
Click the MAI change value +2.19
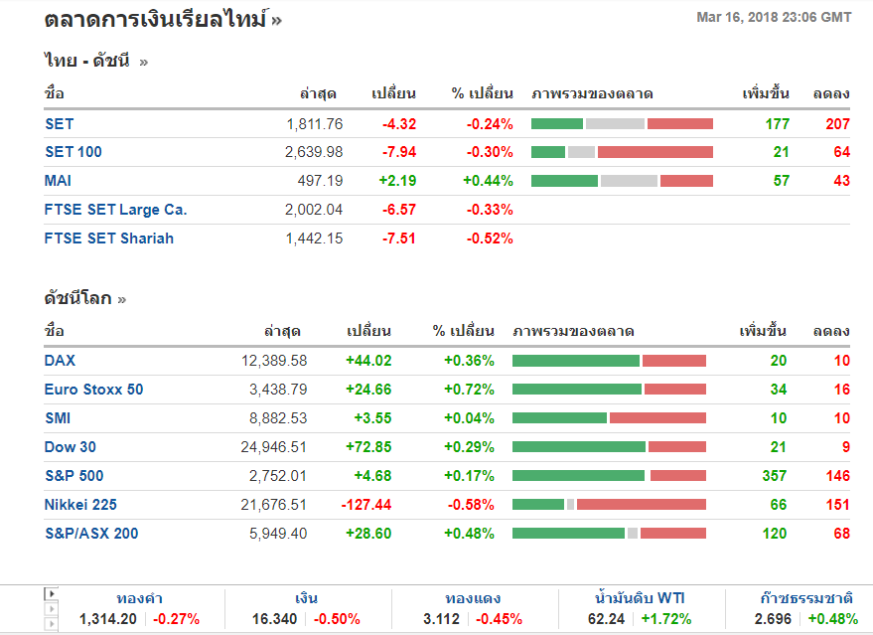click(x=397, y=181)
